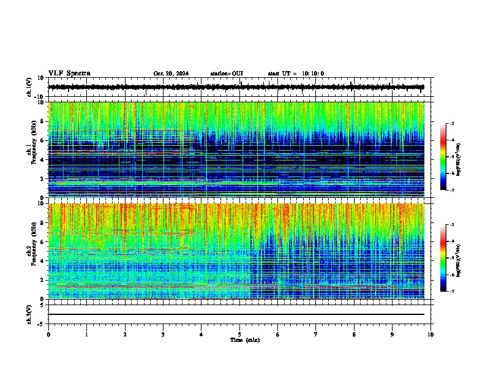Image resolution: width=485 pixels, height=375 pixels.
Task: Click the time axis tick label '0'
Action: tap(48, 335)
